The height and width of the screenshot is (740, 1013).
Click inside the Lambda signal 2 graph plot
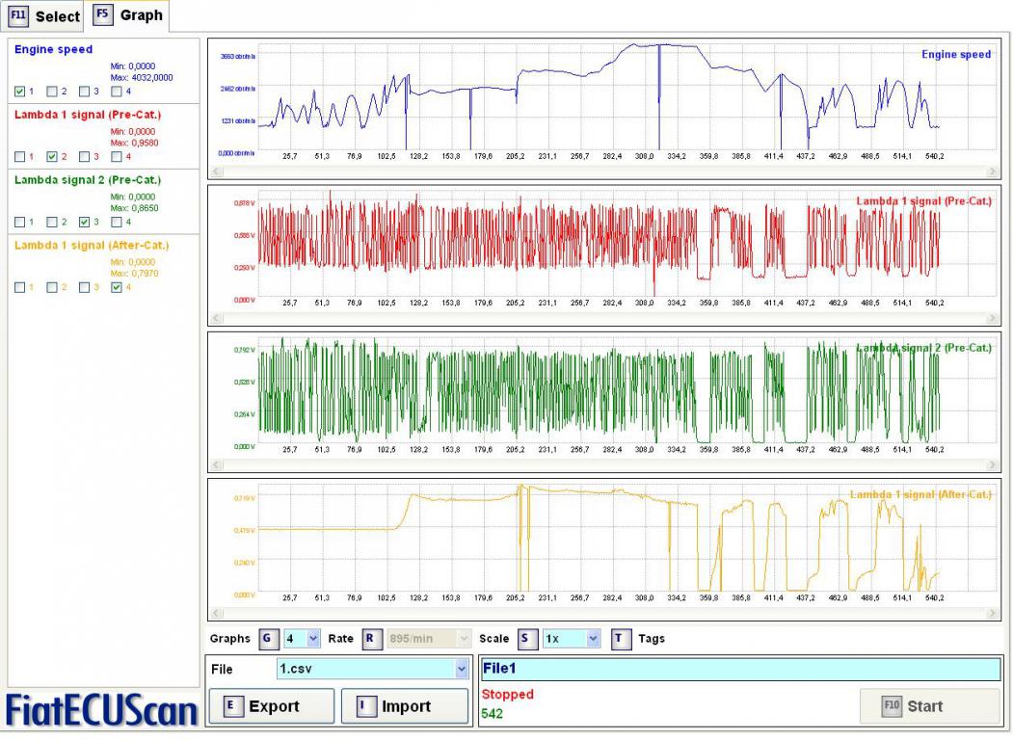pyautogui.click(x=626, y=390)
